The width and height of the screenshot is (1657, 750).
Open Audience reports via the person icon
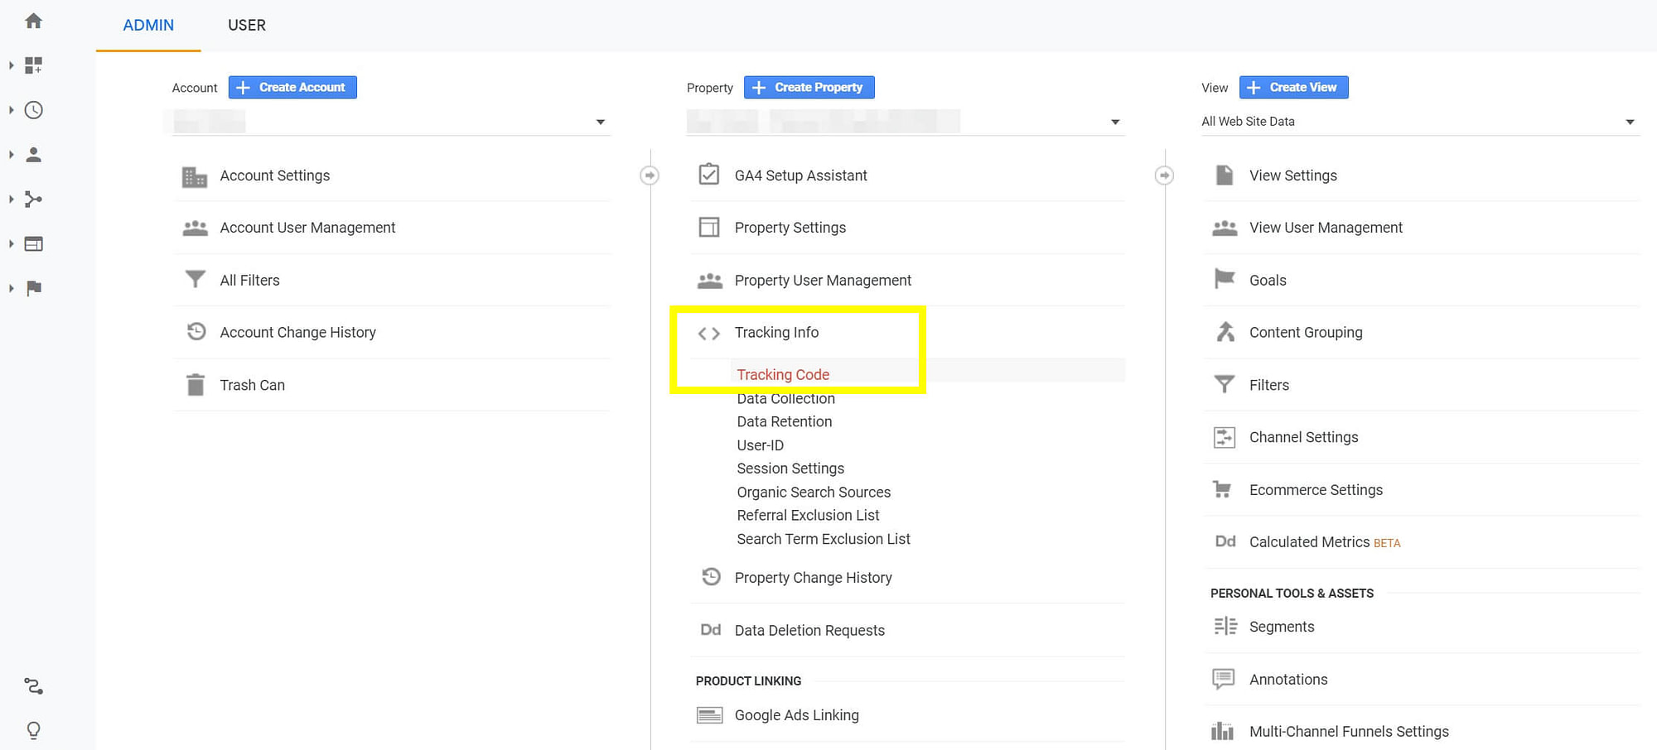point(33,154)
